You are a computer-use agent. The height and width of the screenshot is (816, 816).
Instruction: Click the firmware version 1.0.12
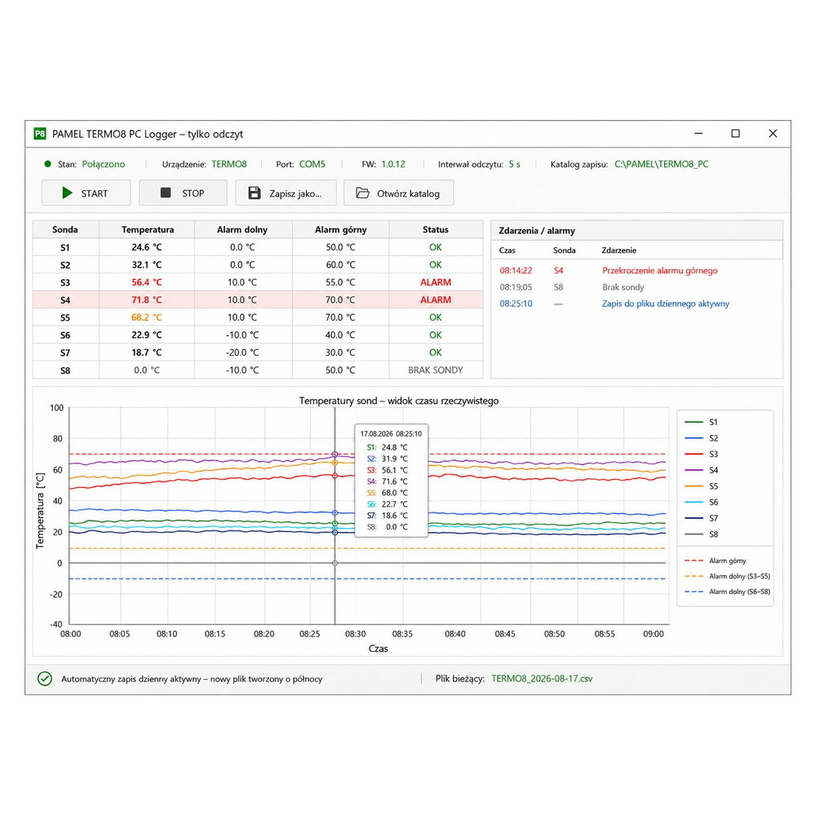393,164
